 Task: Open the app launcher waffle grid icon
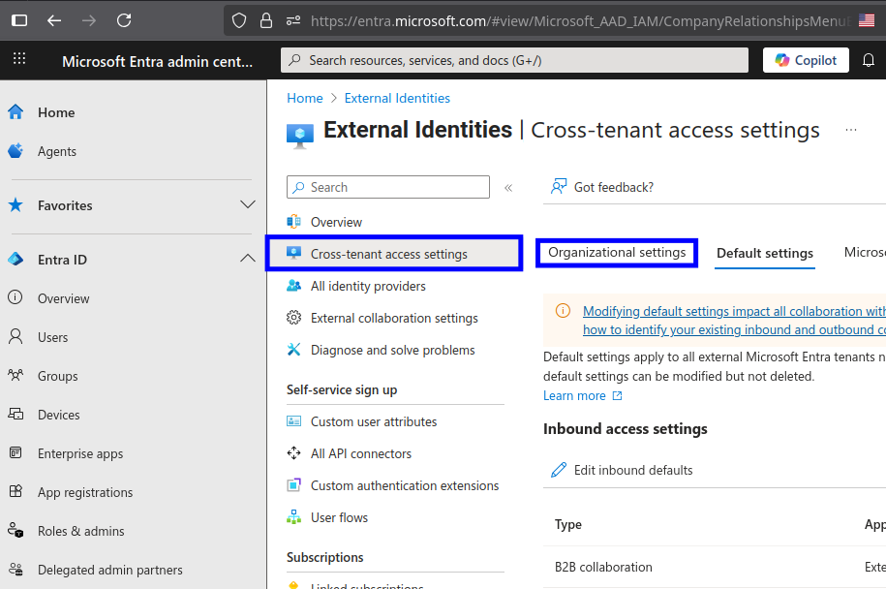pos(19,58)
